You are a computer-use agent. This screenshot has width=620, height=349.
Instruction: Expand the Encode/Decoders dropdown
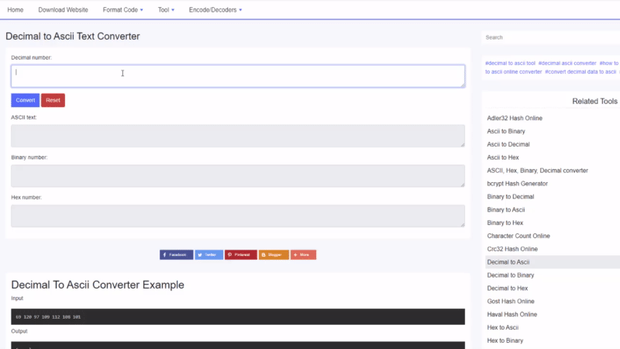point(215,10)
